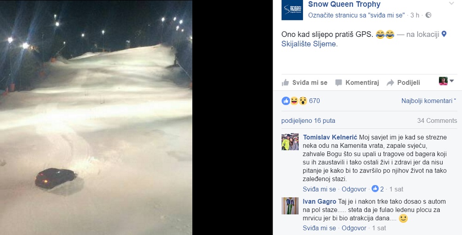Click the location pin icon before Skijalište Sljeme
Screen dimensions: 462x235
(x=444, y=34)
